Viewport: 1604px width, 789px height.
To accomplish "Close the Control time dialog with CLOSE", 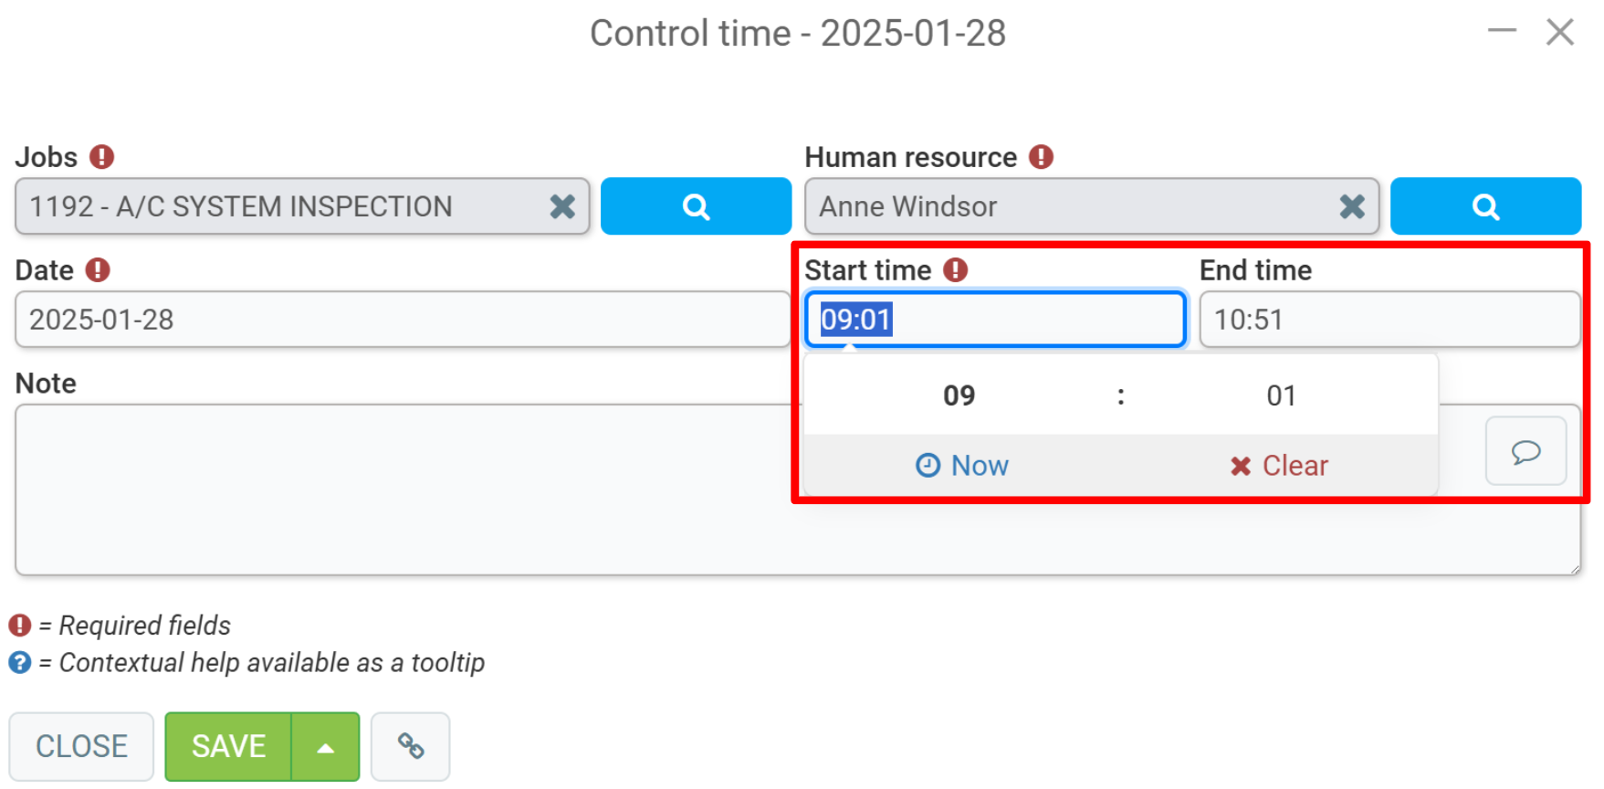I will [81, 747].
